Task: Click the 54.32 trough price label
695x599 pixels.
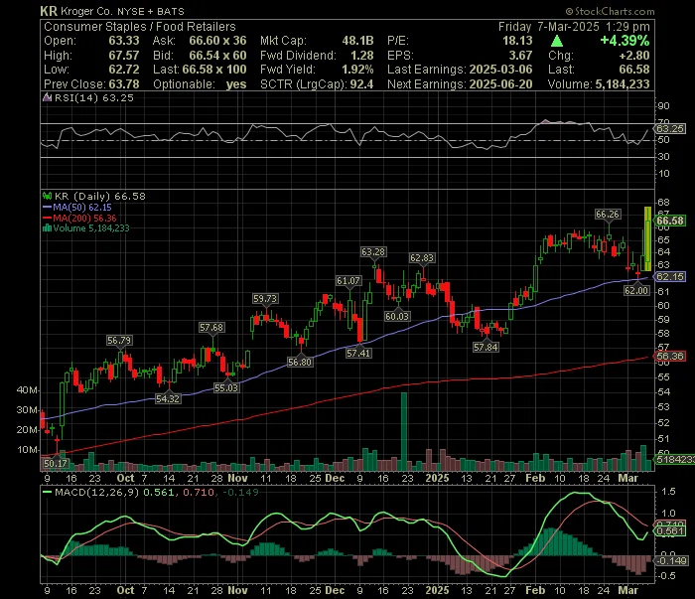Action: [x=168, y=398]
